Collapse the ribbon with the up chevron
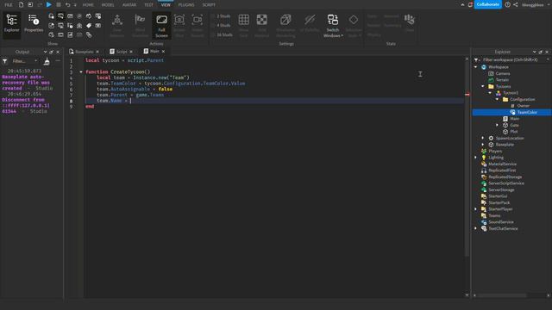This screenshot has width=552, height=310. coord(462,4)
